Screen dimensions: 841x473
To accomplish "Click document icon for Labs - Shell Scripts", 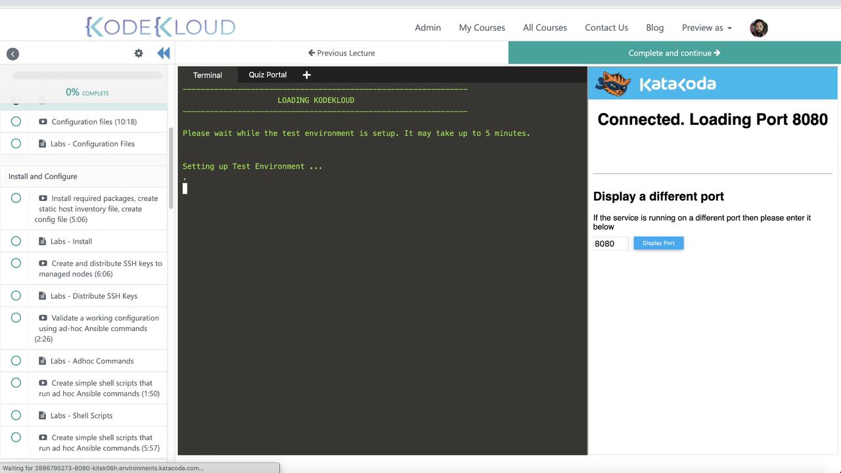I will 43,415.
